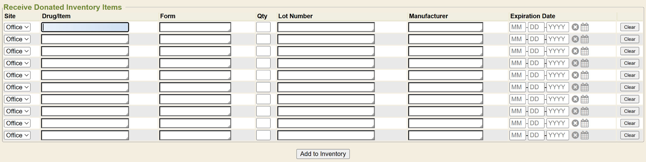
Task: Open calendar picker in sixth row
Action: 584,87
